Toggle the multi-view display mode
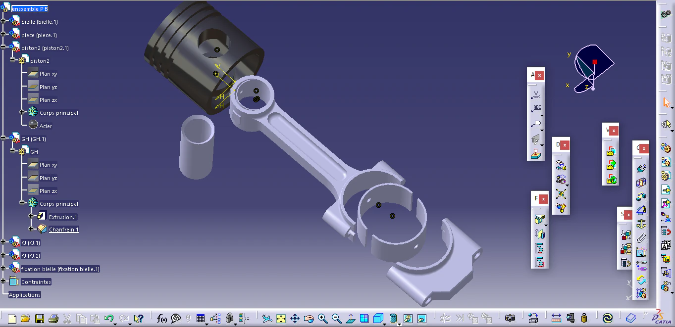 pyautogui.click(x=364, y=318)
